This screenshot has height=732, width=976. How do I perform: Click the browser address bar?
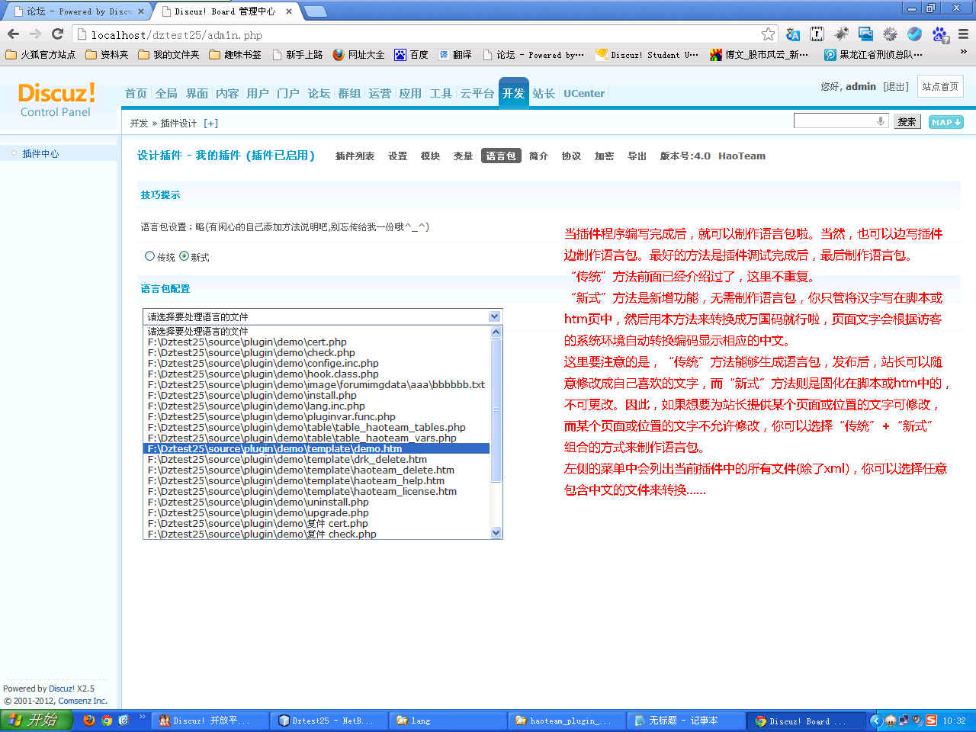(424, 34)
